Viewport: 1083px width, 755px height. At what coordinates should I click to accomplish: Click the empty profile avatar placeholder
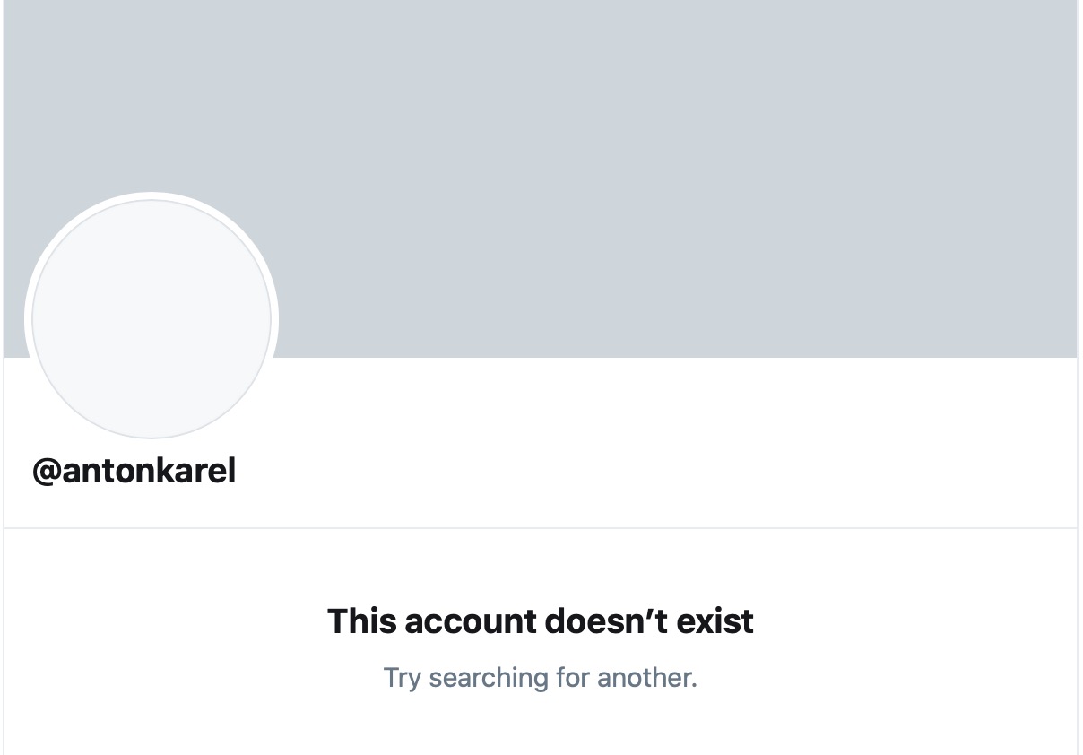152,319
